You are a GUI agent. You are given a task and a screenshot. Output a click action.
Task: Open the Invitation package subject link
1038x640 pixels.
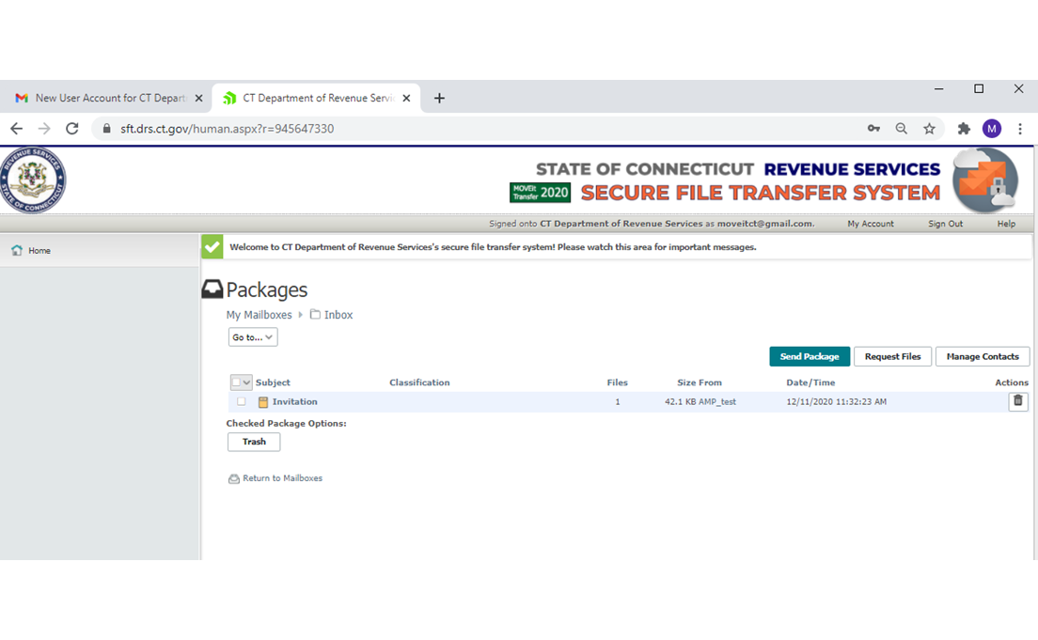coord(294,402)
